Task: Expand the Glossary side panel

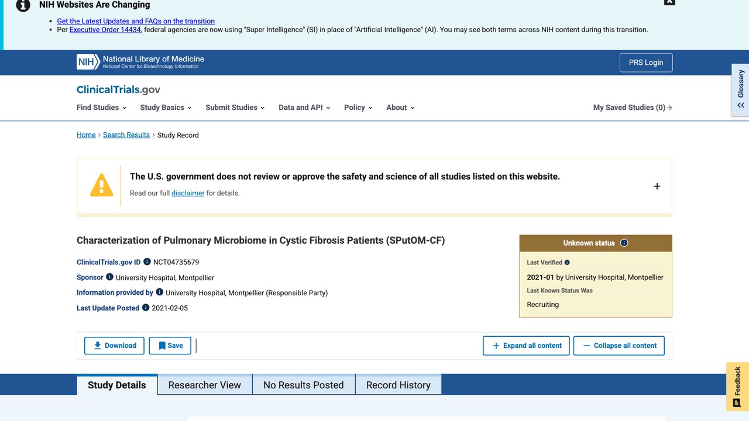Action: 740,89
